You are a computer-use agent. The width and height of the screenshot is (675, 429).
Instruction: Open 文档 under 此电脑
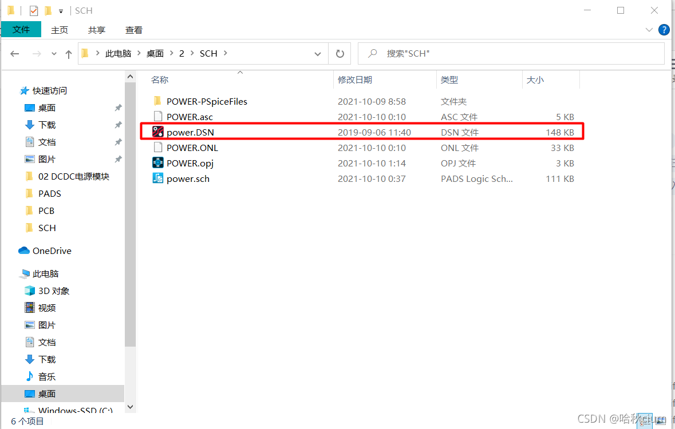pos(41,342)
